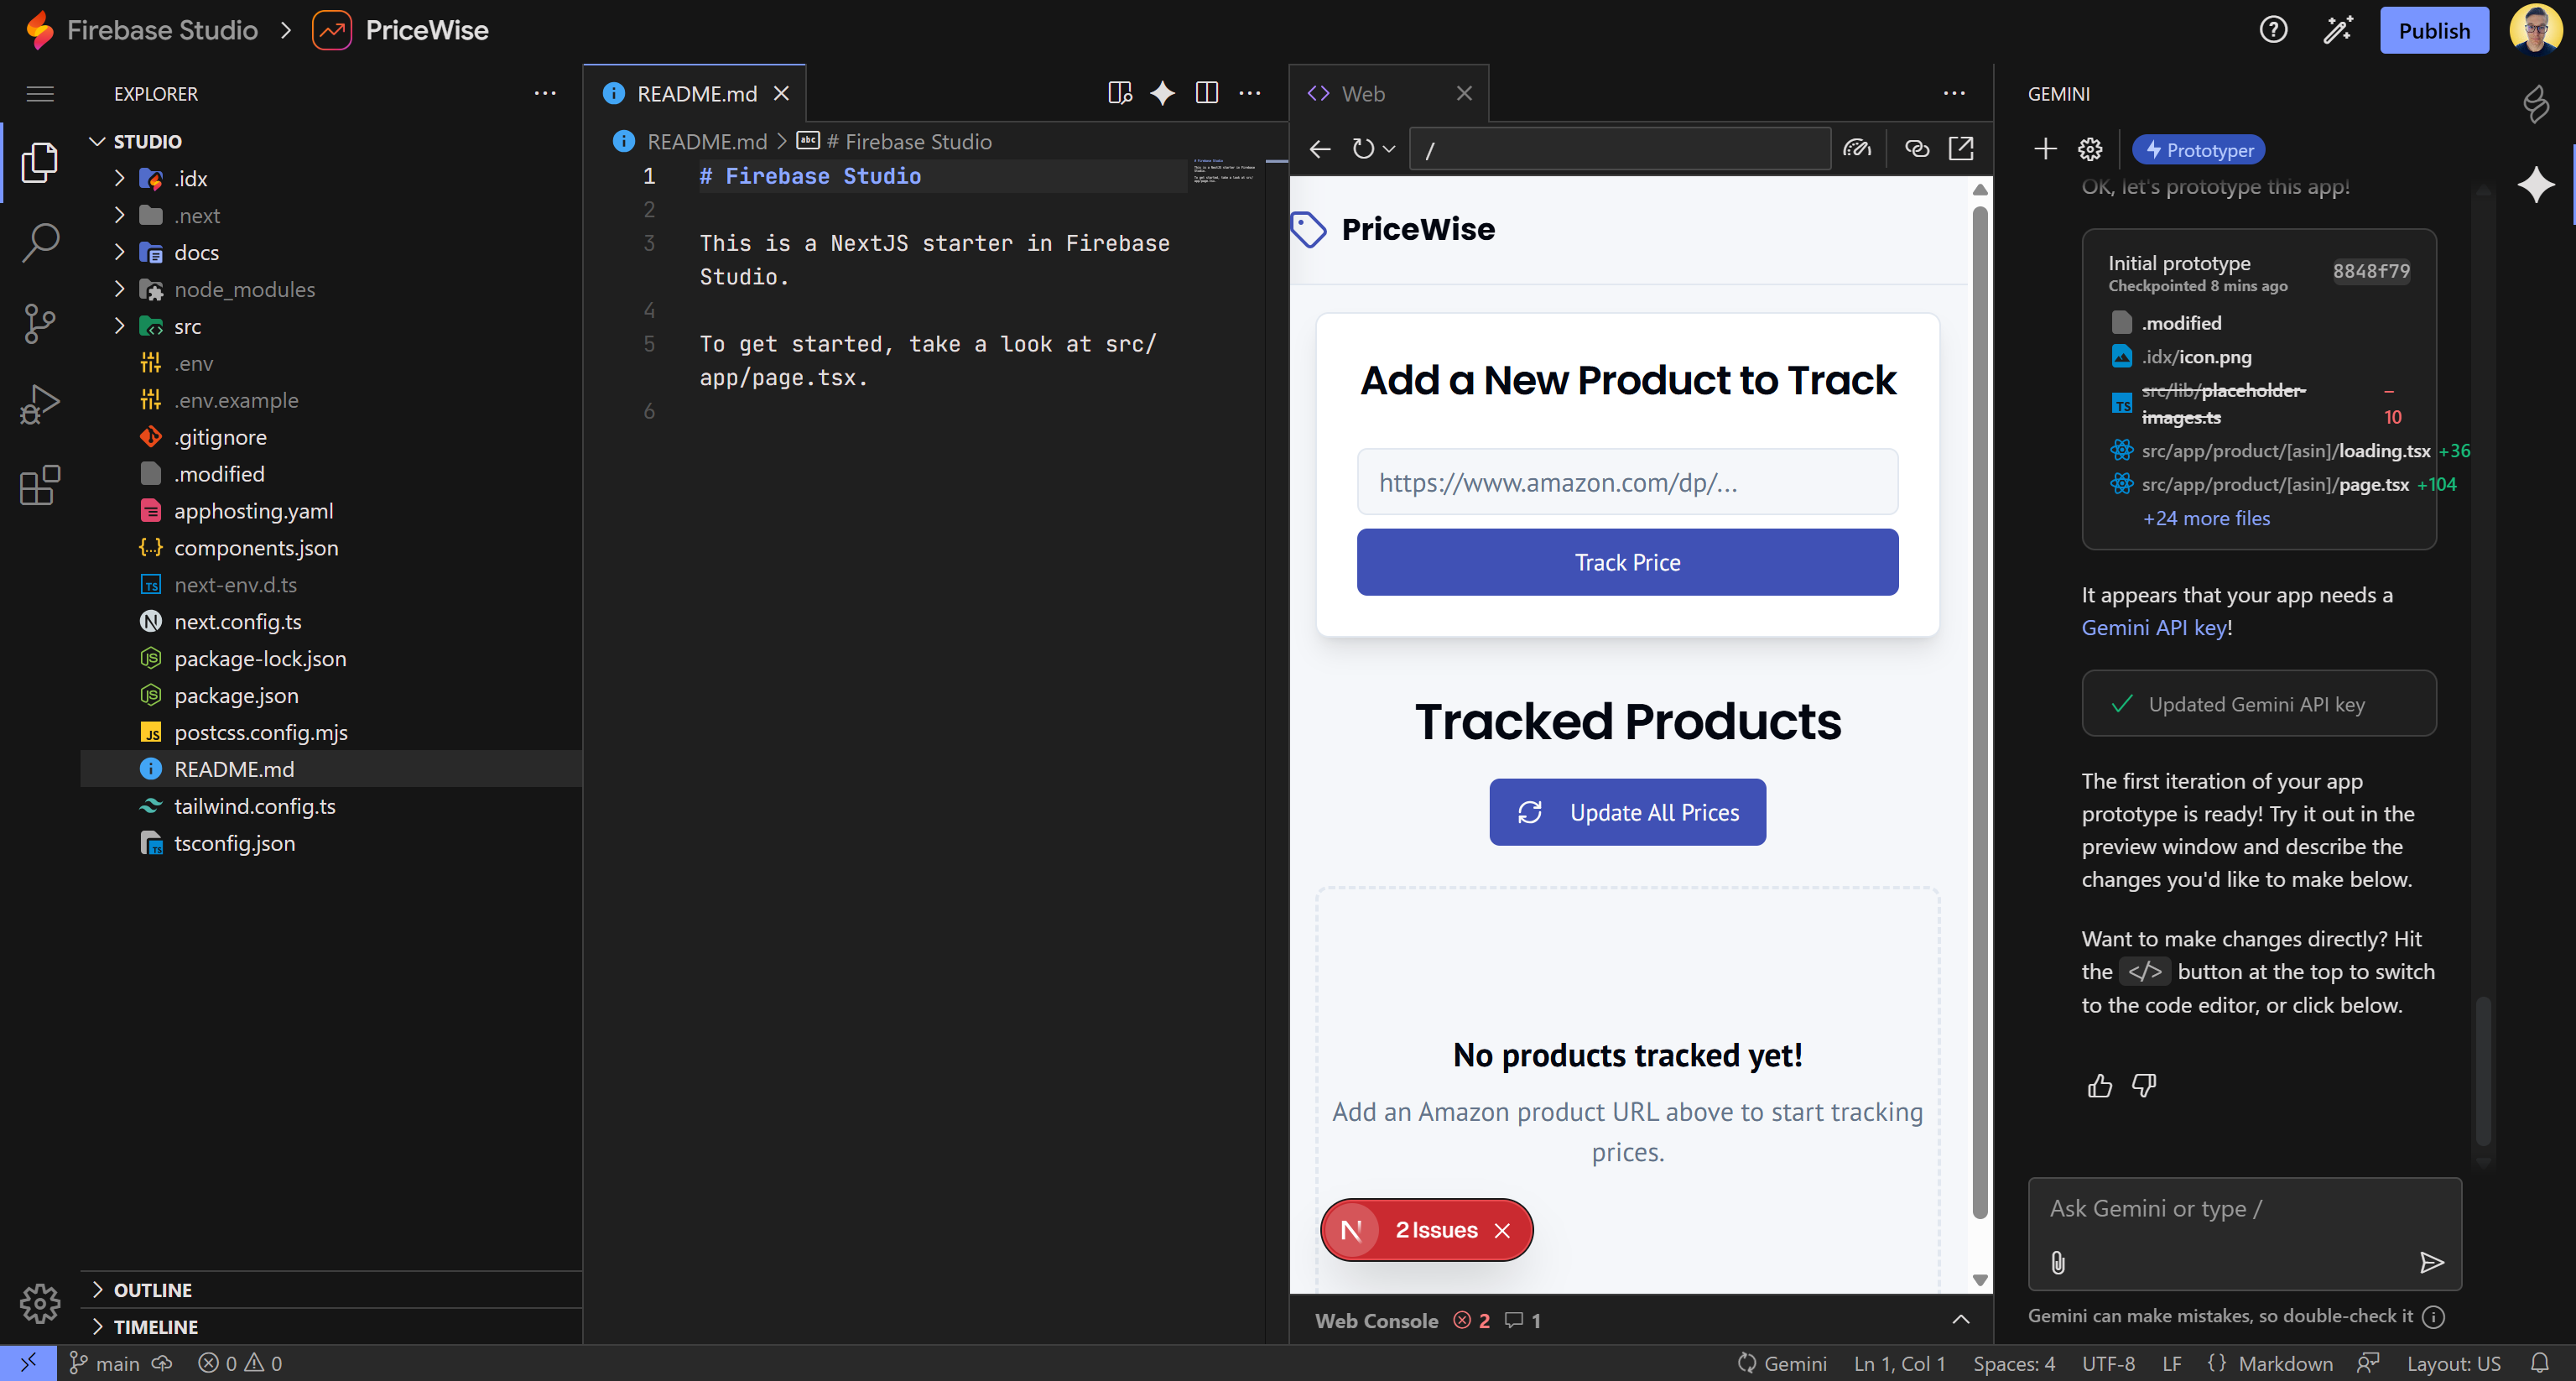The height and width of the screenshot is (1381, 2576).
Task: Select the README.md editor tab
Action: [x=696, y=94]
